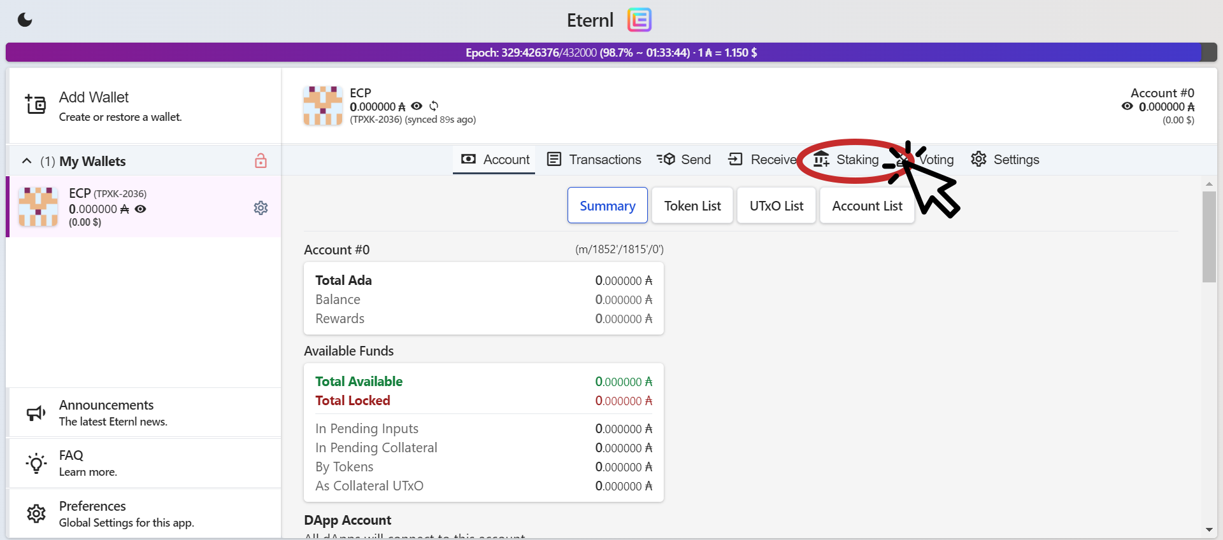Viewport: 1223px width, 540px height.
Task: Show the Account List view
Action: click(867, 205)
